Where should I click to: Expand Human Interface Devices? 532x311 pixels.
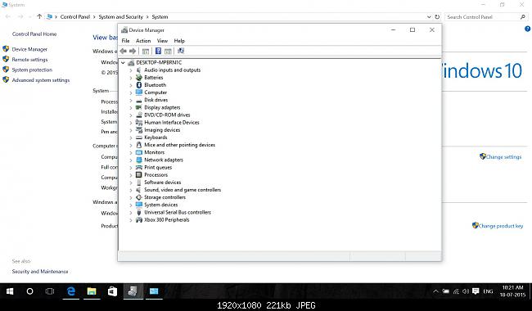[131, 123]
